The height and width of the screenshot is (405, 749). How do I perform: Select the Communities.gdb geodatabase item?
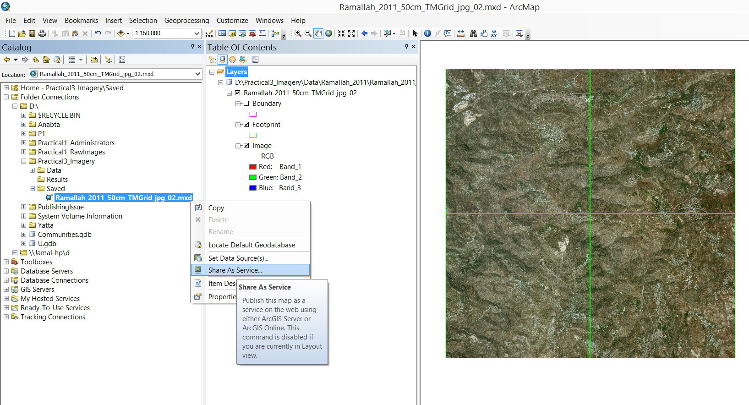[65, 235]
